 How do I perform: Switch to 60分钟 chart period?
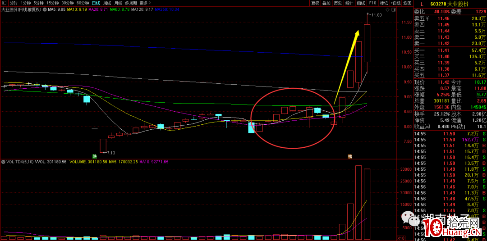pos(83,3)
